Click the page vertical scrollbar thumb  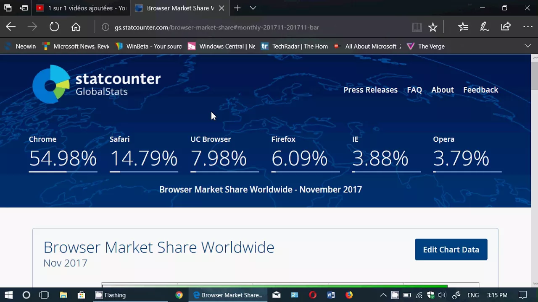(x=534, y=75)
